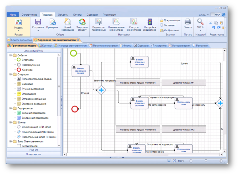Open the Стиль dropdown
The image size is (239, 175).
[203, 15]
